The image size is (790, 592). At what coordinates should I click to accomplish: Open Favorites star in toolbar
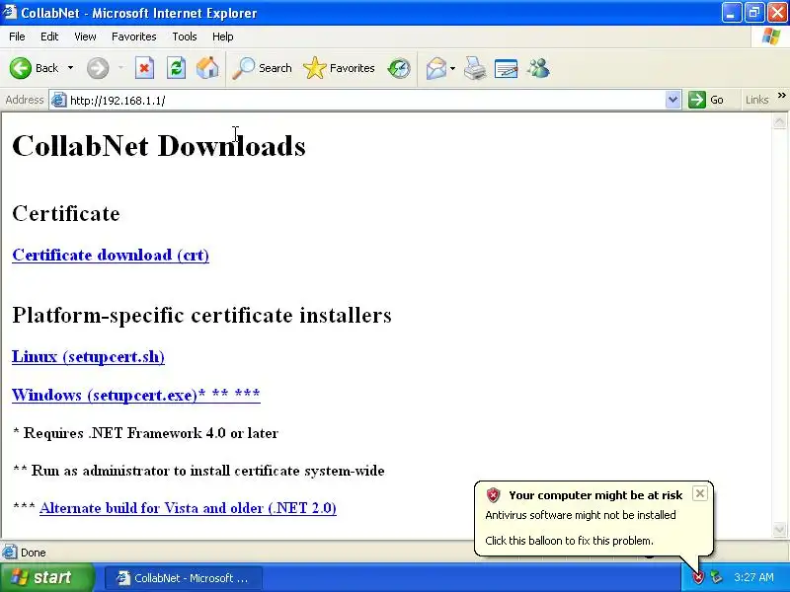(339, 68)
